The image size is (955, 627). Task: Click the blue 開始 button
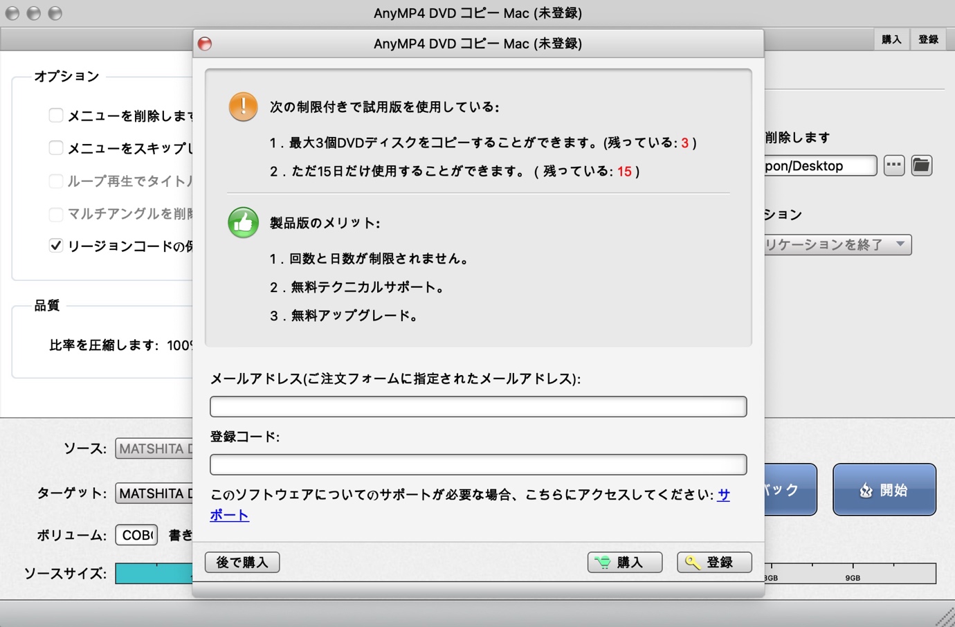884,490
